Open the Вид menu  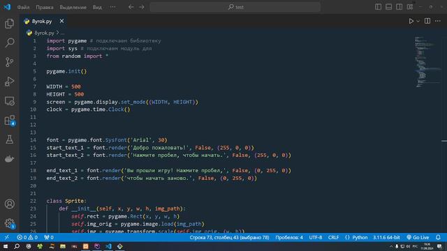coord(97,8)
